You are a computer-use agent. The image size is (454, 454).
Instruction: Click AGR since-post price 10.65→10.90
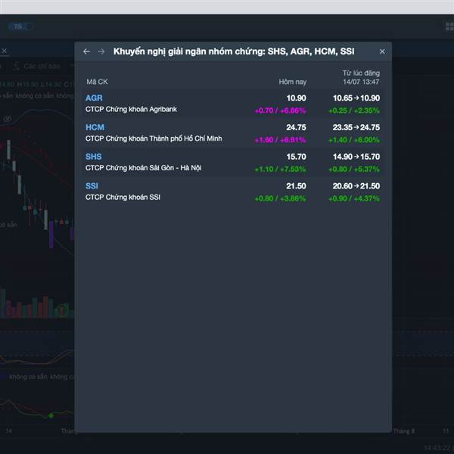356,98
